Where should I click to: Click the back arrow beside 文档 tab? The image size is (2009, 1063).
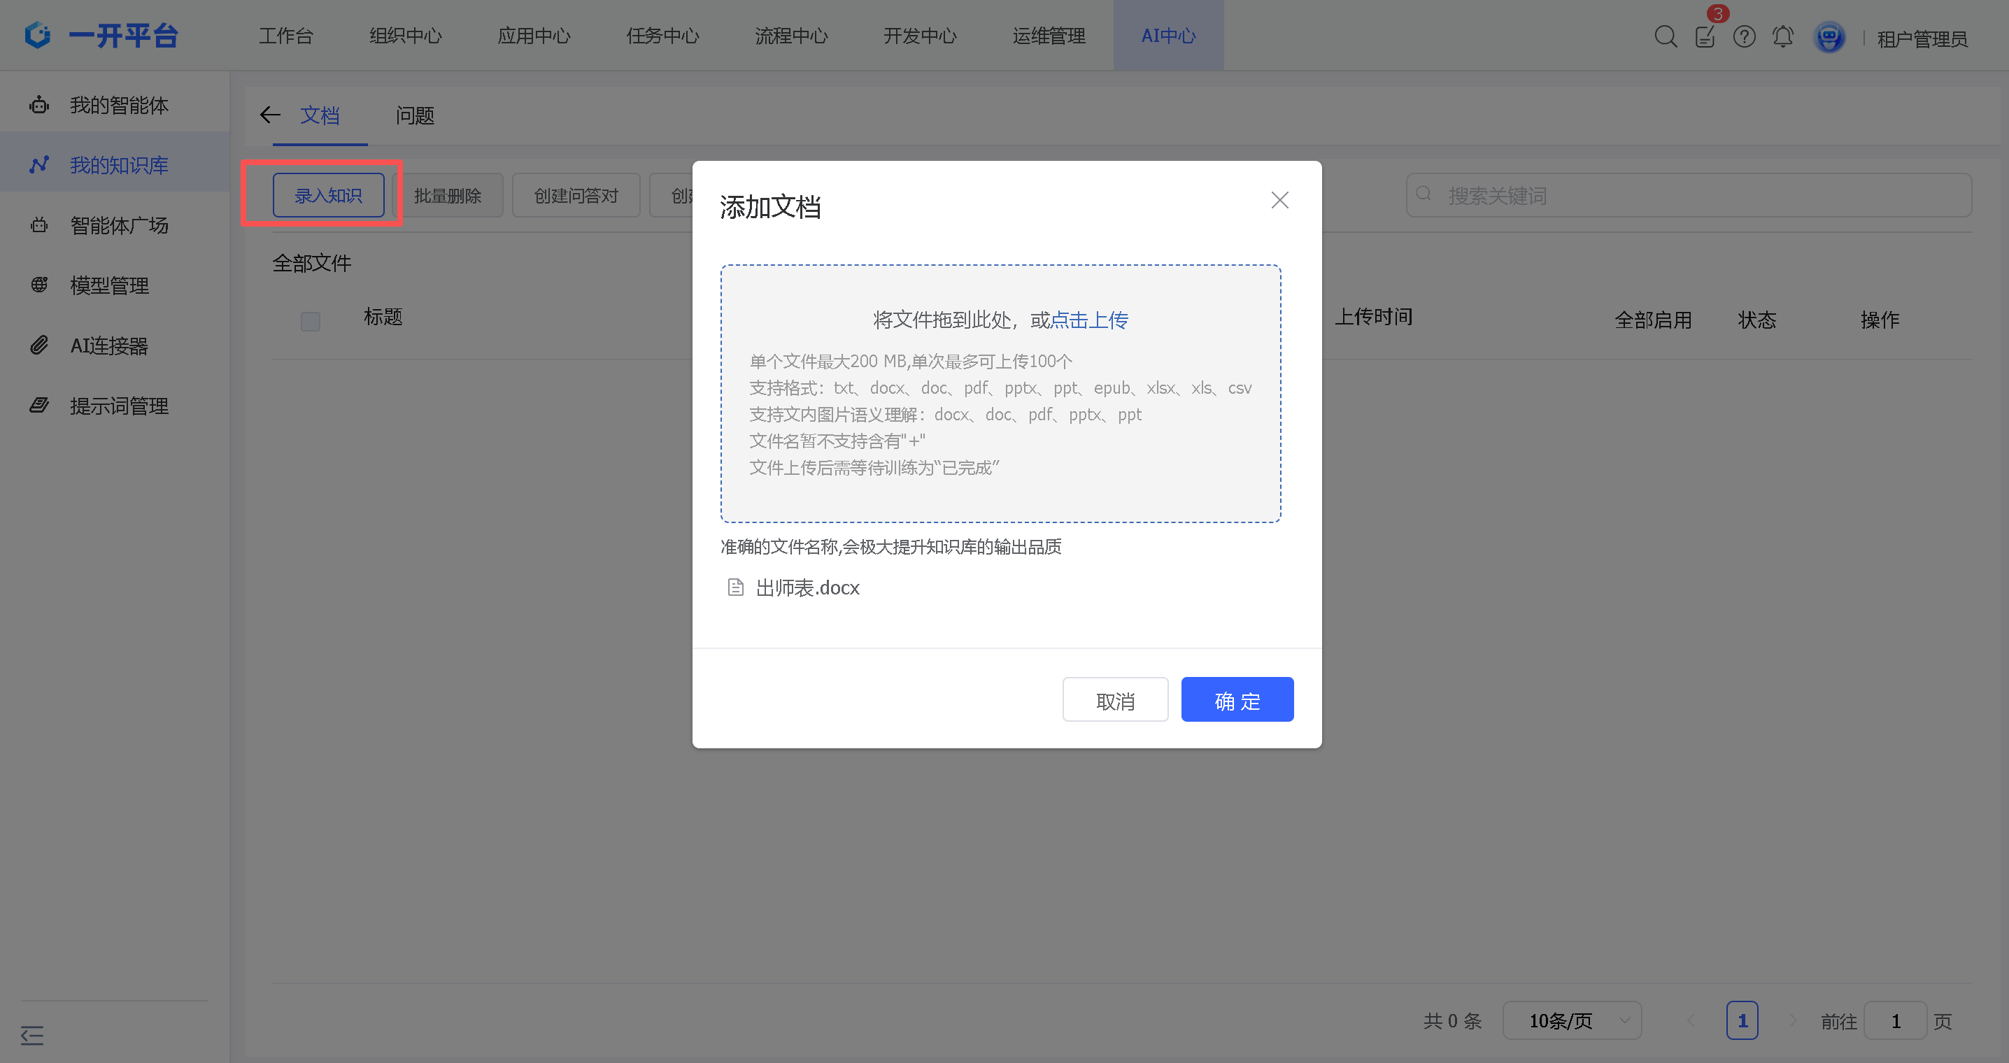[x=270, y=115]
